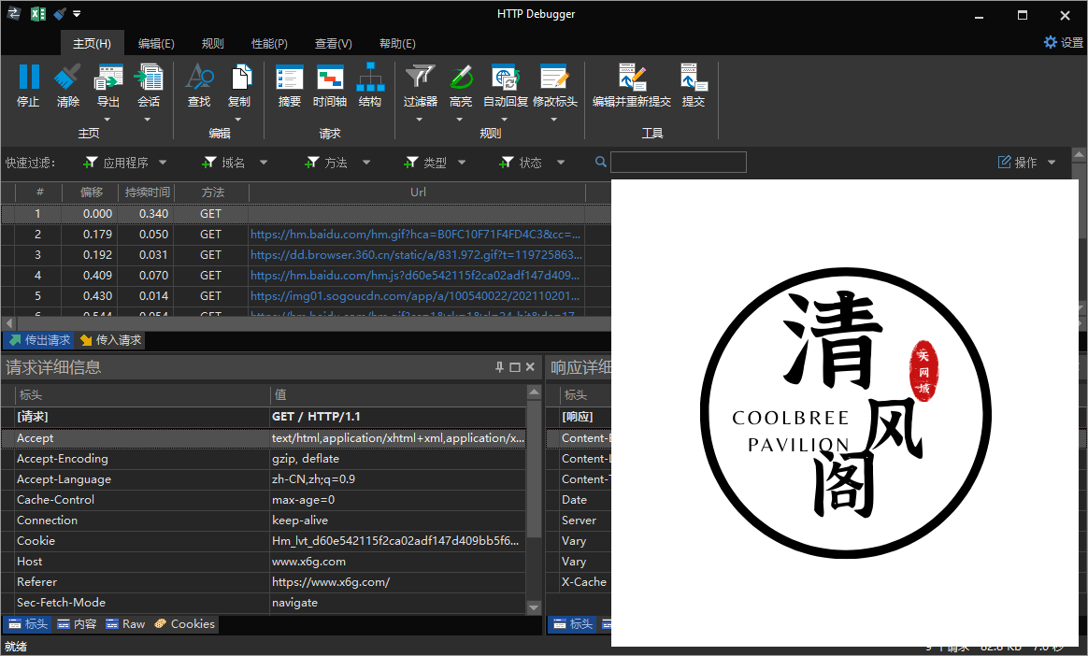Click the Highlight (高亮) icon
The image size is (1088, 656).
pos(461,78)
